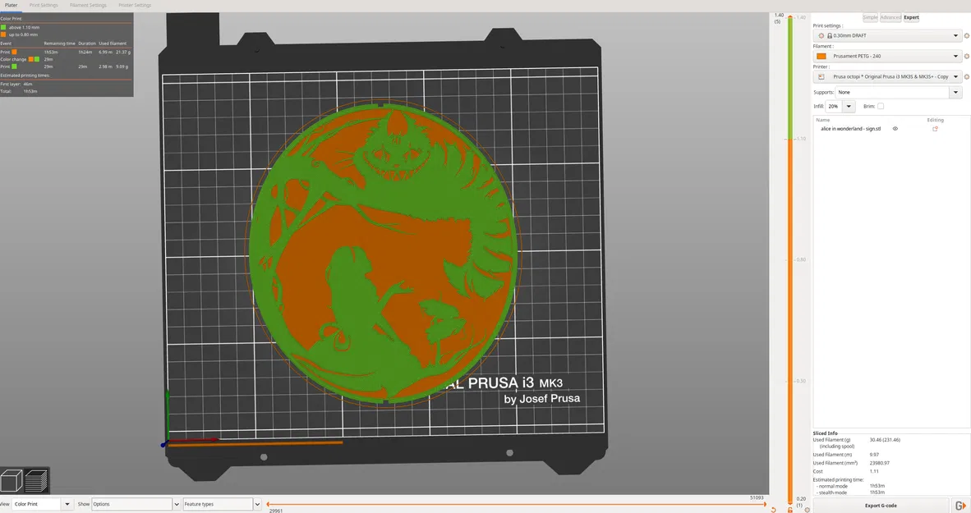This screenshot has width=971, height=513.
Task: Click 1.10 color change marker on slider
Action: click(790, 139)
